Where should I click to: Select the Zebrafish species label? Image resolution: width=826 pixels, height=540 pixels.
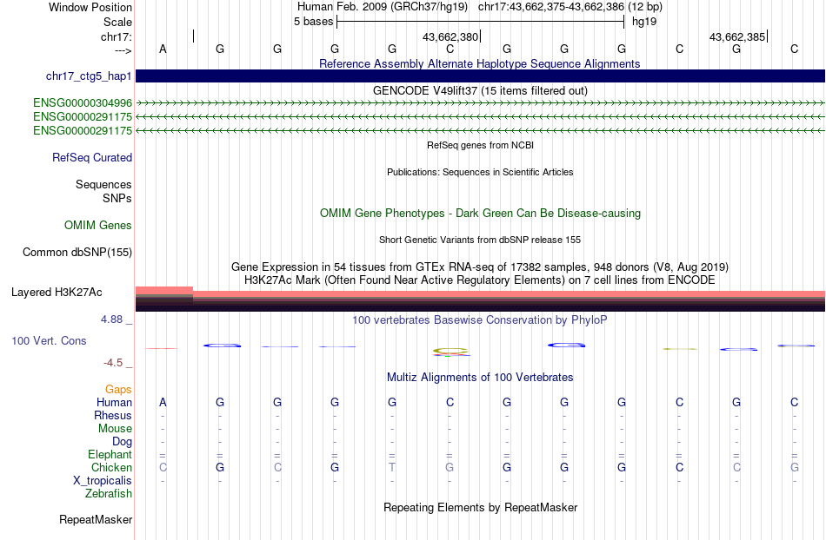(x=109, y=494)
